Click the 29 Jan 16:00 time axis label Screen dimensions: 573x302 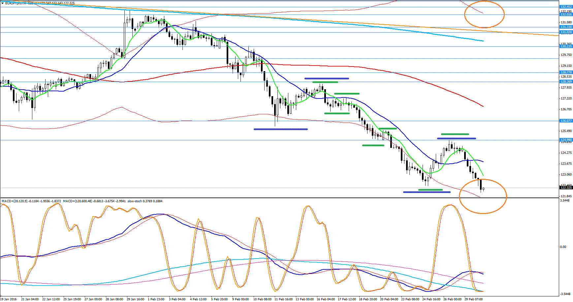point(135,299)
